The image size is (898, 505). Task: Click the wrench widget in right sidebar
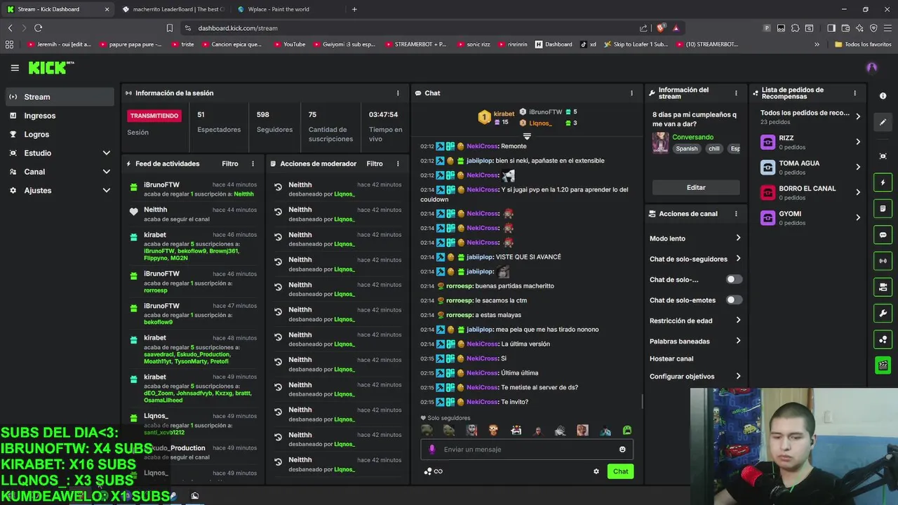[x=883, y=314]
